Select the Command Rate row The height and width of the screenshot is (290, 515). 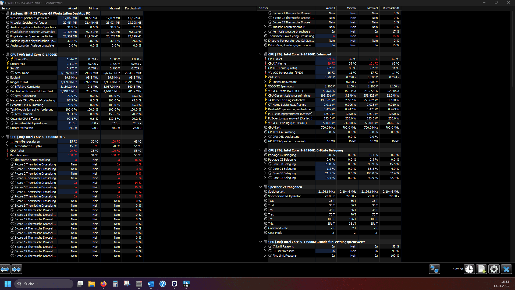(329, 228)
